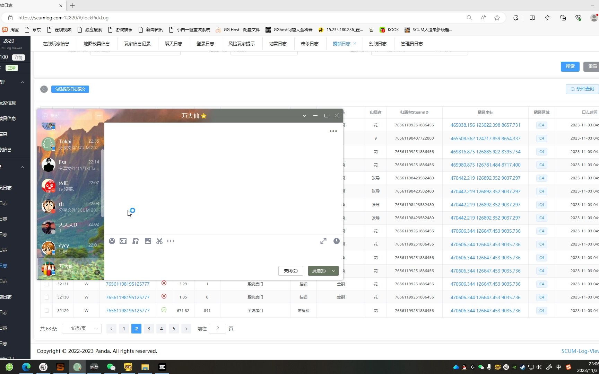This screenshot has height=374, width=599.
Task: Check the checkbox for log row 32130
Action: point(47,297)
